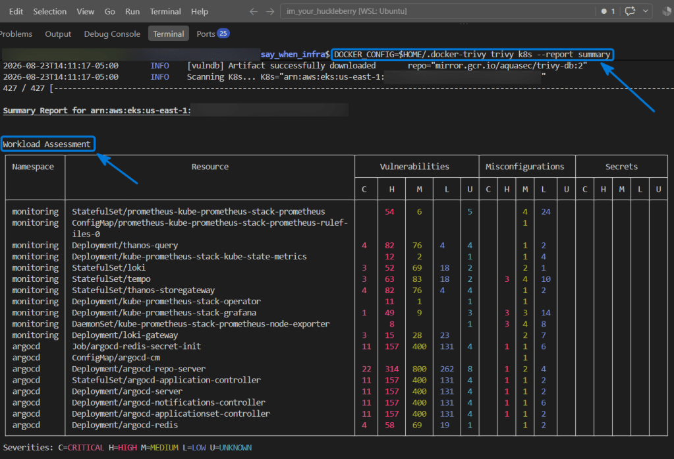Click the Secrets column header
The image size is (674, 459).
tap(621, 167)
